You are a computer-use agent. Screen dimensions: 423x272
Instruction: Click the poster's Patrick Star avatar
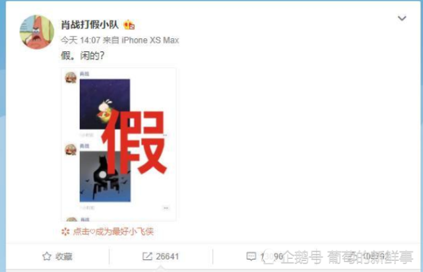(37, 32)
